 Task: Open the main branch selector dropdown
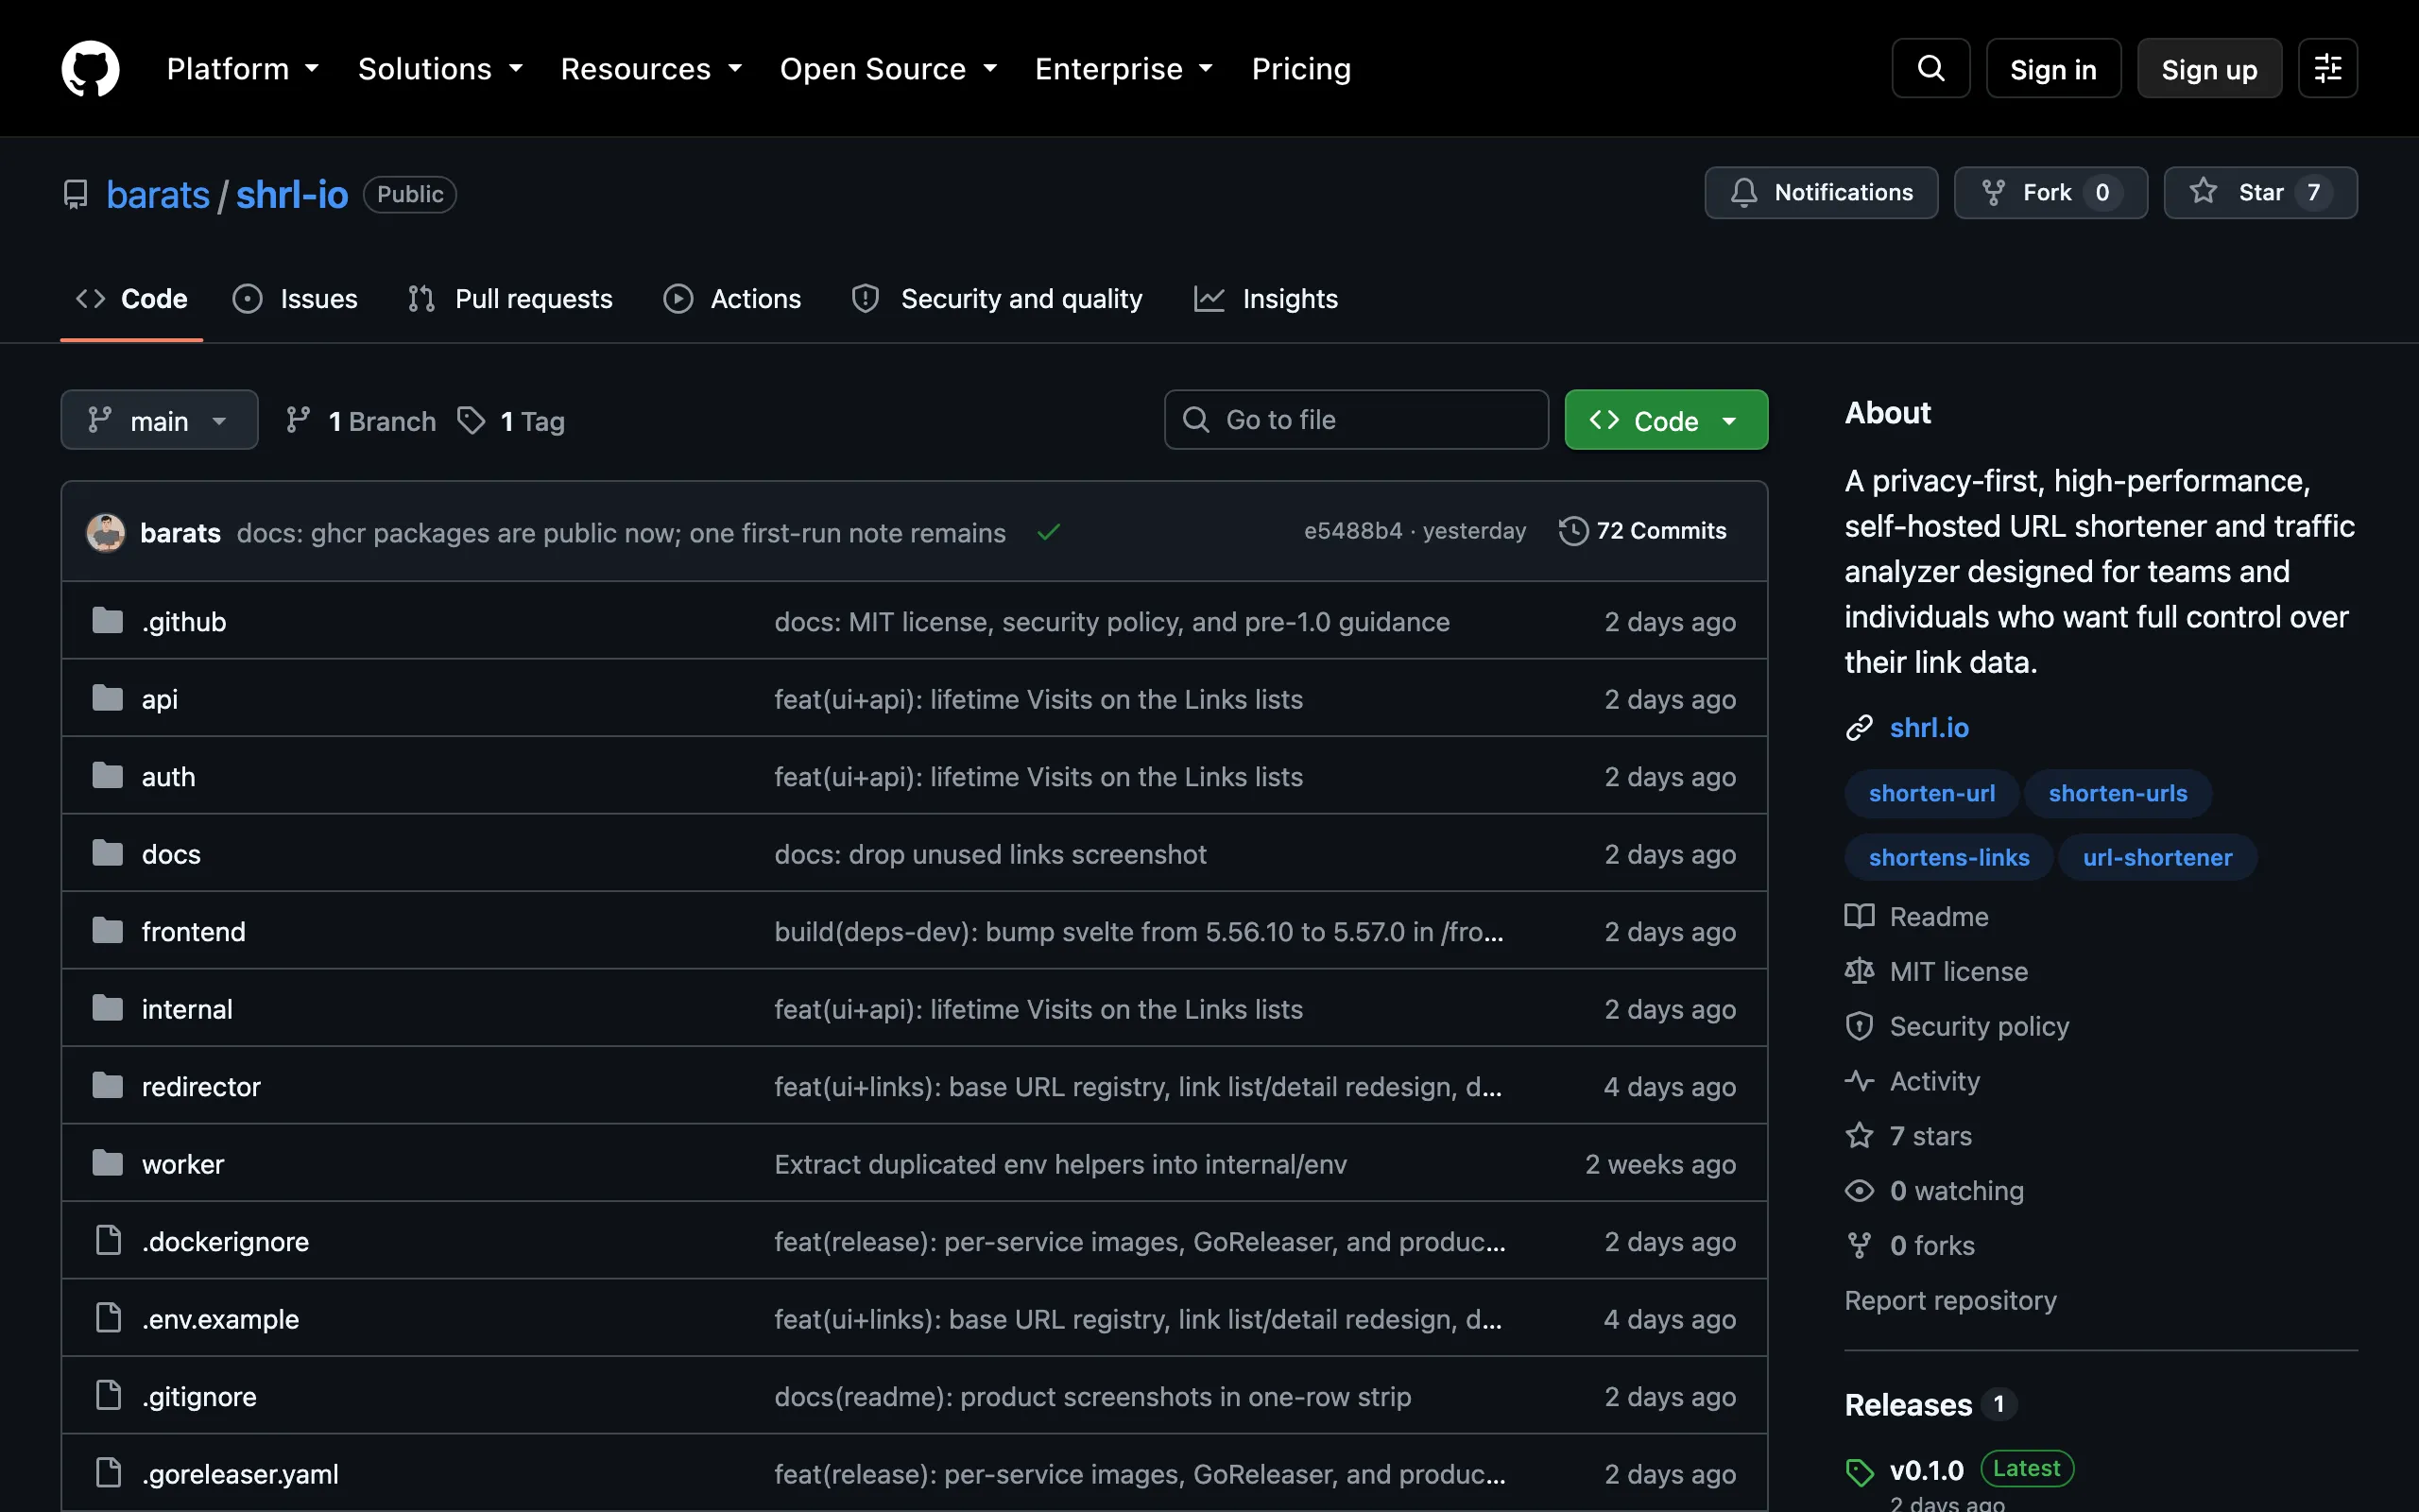point(159,420)
